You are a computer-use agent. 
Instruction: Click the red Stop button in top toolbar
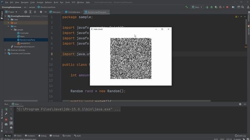coord(227,7)
